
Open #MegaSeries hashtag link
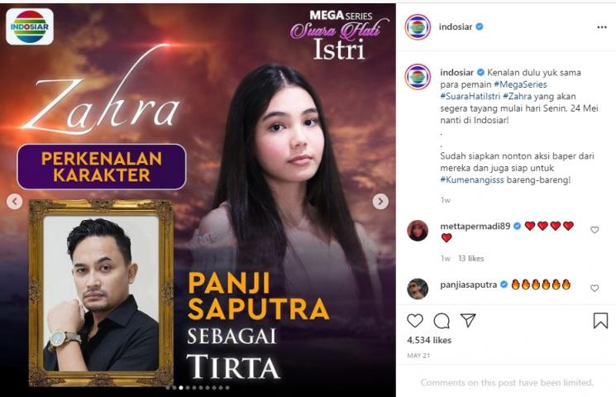tap(520, 84)
